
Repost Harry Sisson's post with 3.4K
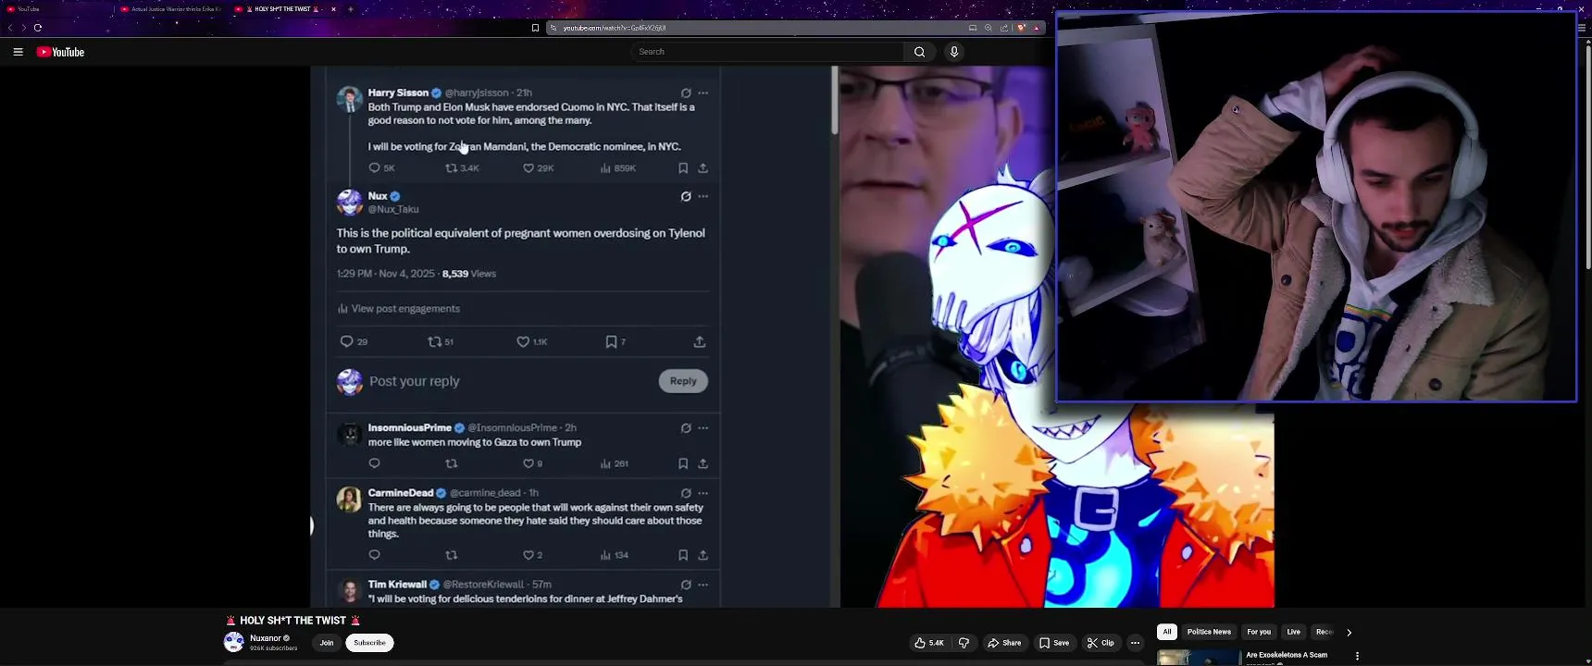pos(462,168)
